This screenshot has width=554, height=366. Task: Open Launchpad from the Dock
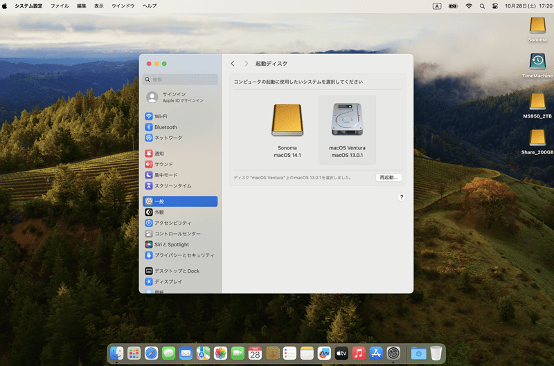(x=134, y=353)
